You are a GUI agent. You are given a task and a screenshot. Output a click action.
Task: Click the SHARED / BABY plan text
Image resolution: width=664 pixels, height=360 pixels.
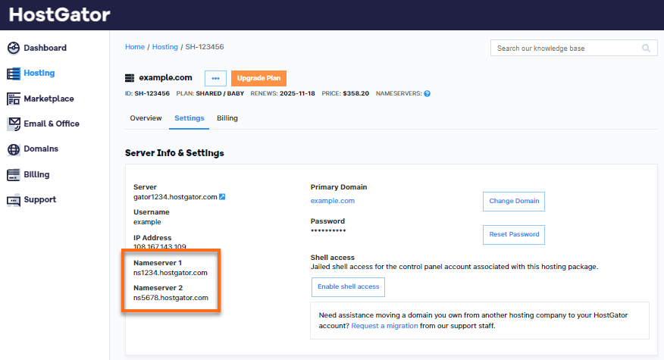point(220,94)
